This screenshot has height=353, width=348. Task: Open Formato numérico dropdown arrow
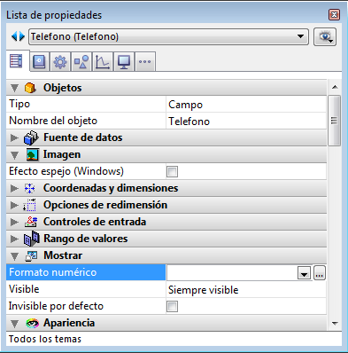[304, 273]
